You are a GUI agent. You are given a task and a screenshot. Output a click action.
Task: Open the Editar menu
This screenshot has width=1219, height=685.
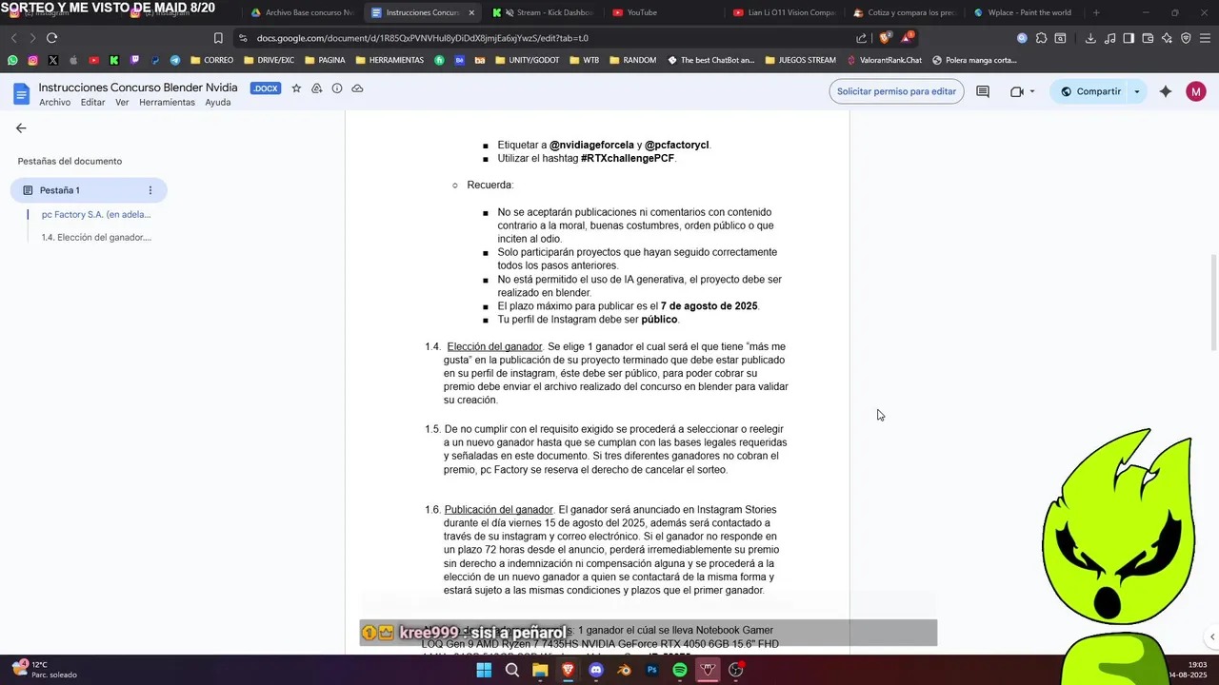click(x=92, y=103)
